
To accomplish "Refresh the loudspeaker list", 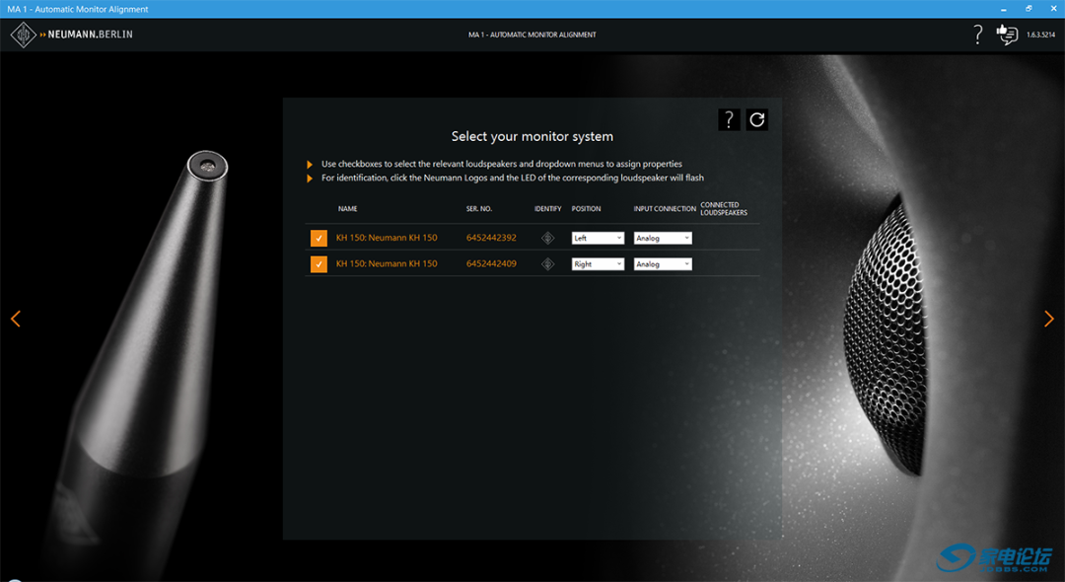I will click(757, 119).
